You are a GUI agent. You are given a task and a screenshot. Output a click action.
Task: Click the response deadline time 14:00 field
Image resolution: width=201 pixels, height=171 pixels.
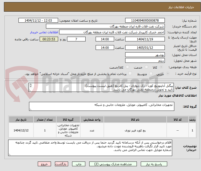[x=105, y=39]
